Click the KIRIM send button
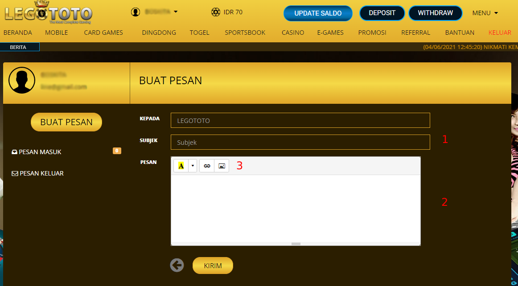The image size is (518, 286). 213,266
